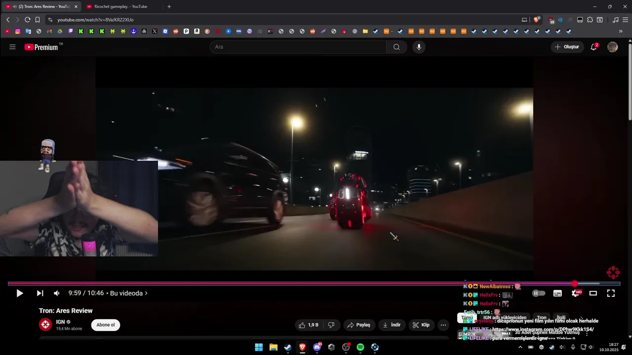
Task: Click the 'İndir' download button
Action: click(392, 325)
